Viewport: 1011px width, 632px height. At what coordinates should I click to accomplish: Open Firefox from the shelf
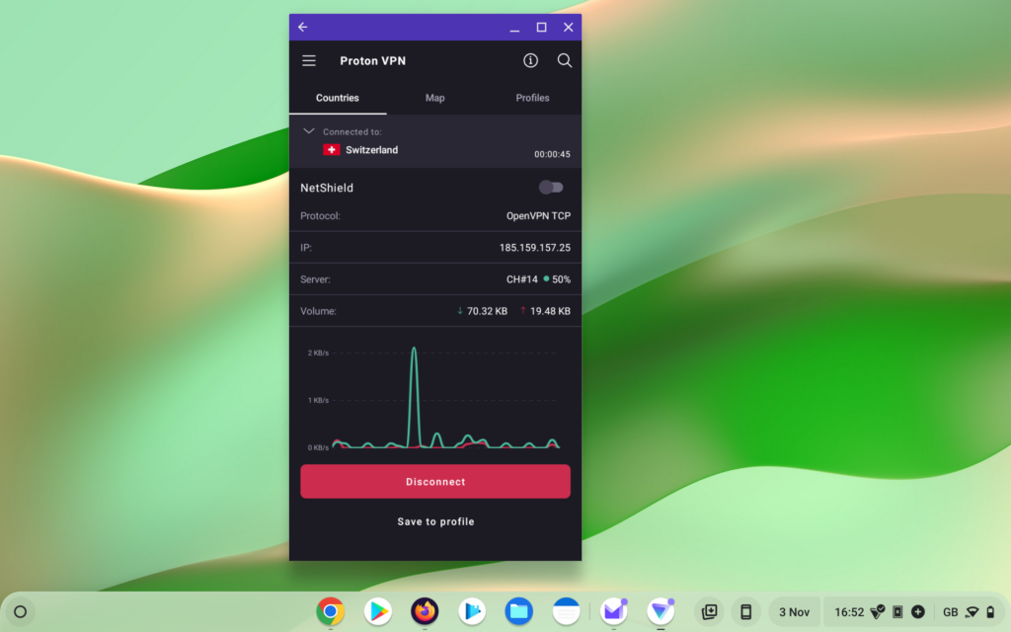click(x=425, y=610)
